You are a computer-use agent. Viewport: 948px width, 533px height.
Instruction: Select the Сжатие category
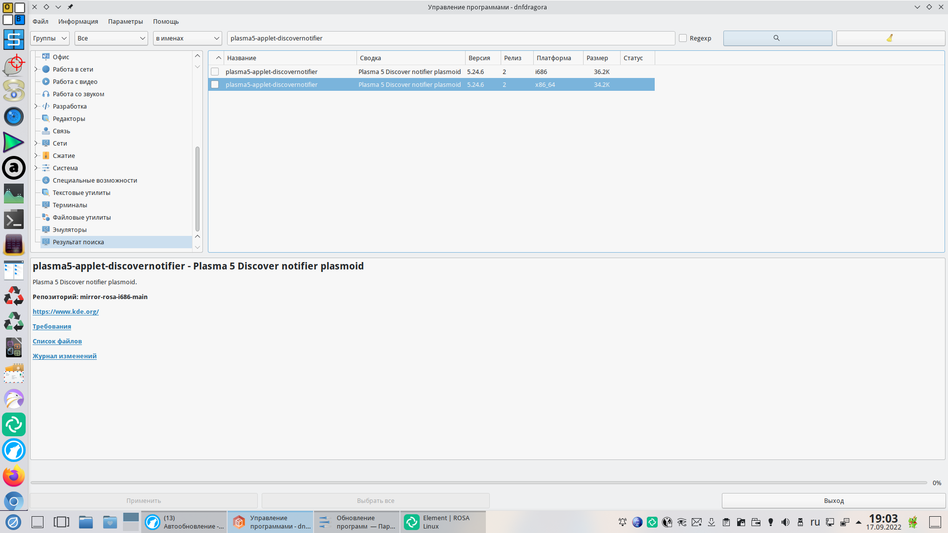[x=64, y=155]
